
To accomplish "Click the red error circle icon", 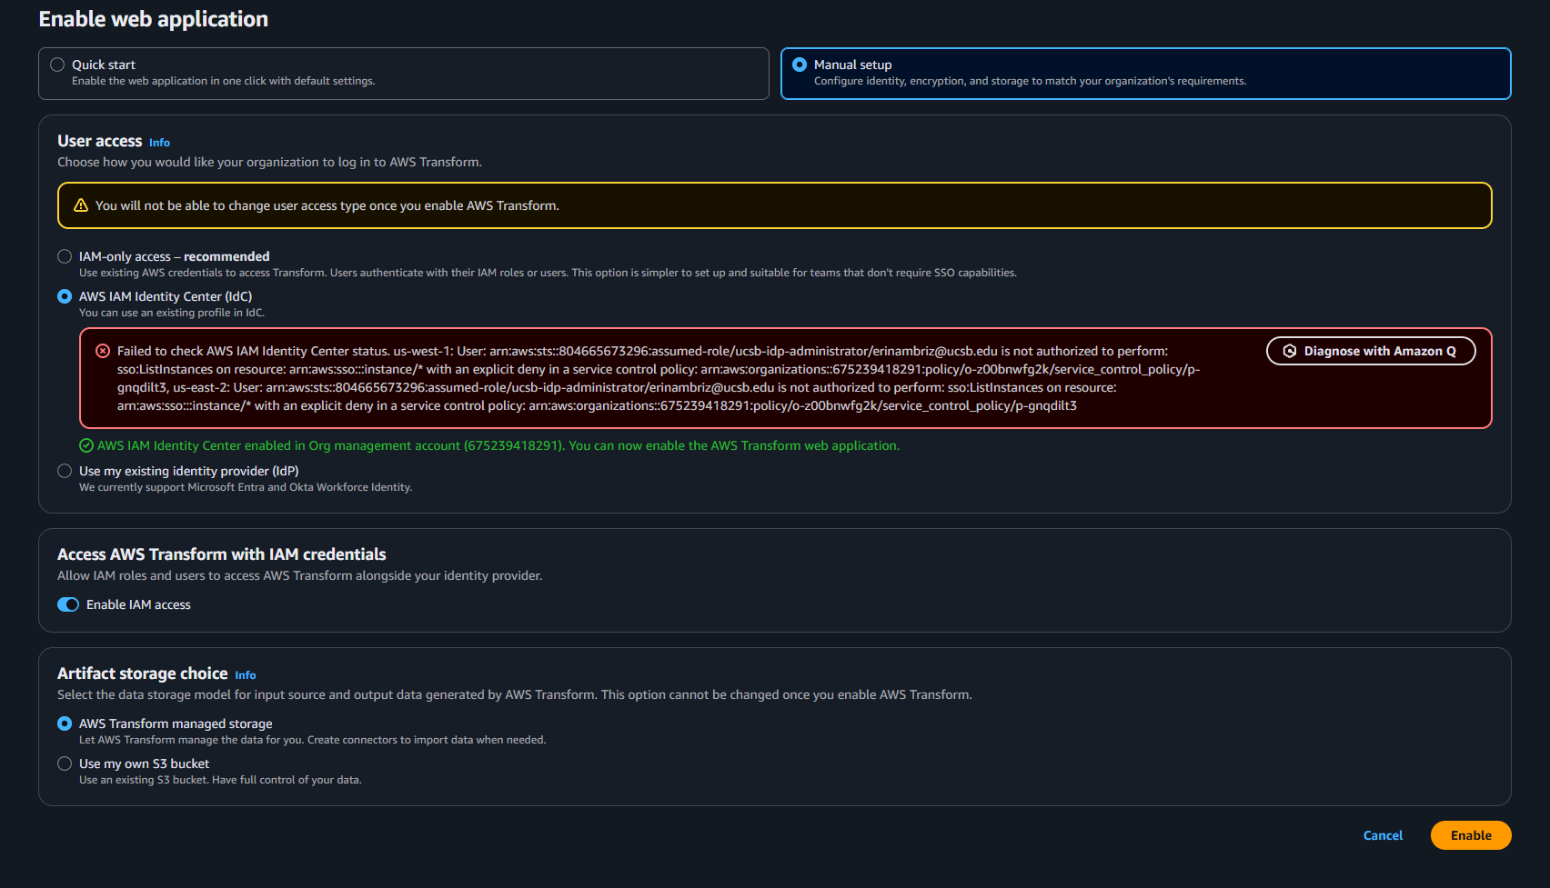I will click(103, 351).
